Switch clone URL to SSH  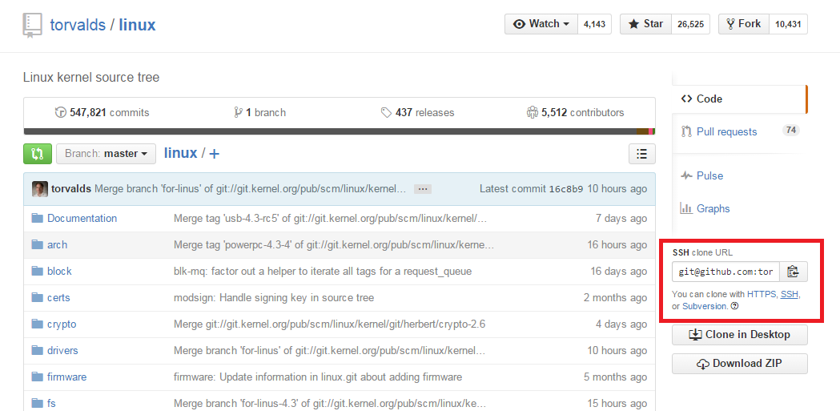[x=789, y=294]
